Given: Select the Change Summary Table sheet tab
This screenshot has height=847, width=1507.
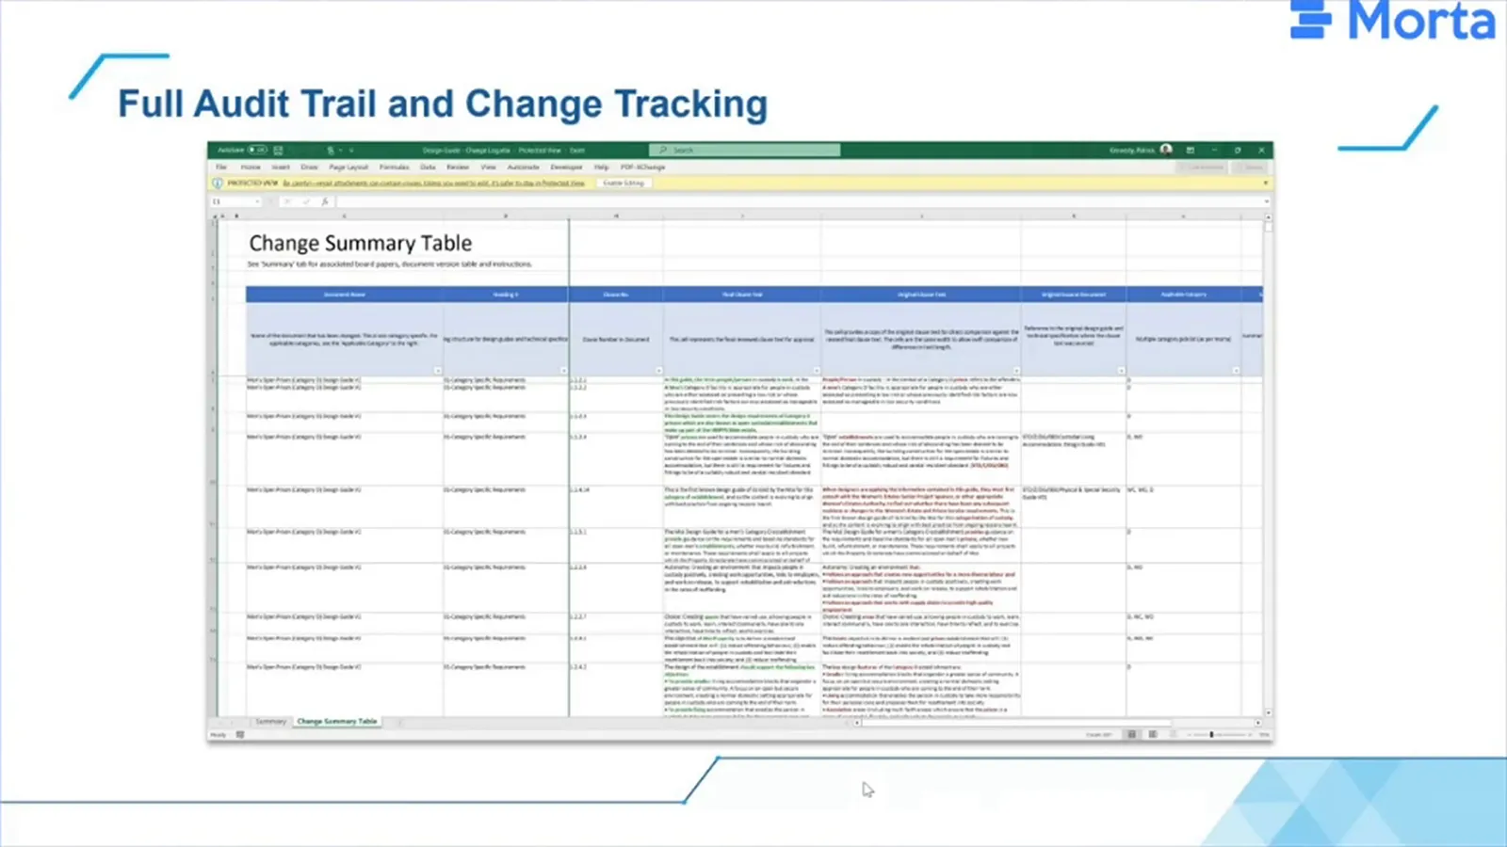Looking at the screenshot, I should click(x=337, y=721).
